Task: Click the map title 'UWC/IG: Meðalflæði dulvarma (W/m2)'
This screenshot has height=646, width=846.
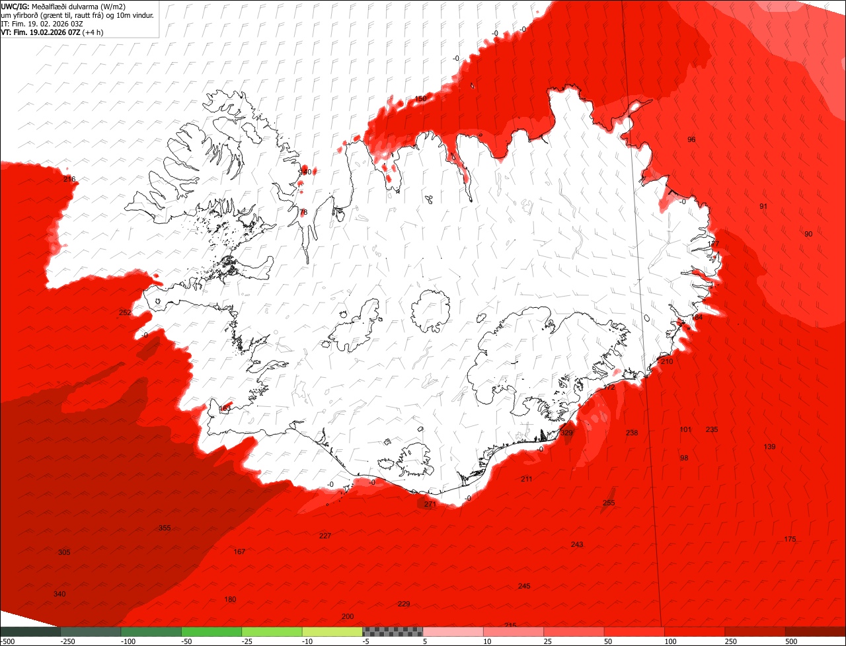Action: click(63, 6)
